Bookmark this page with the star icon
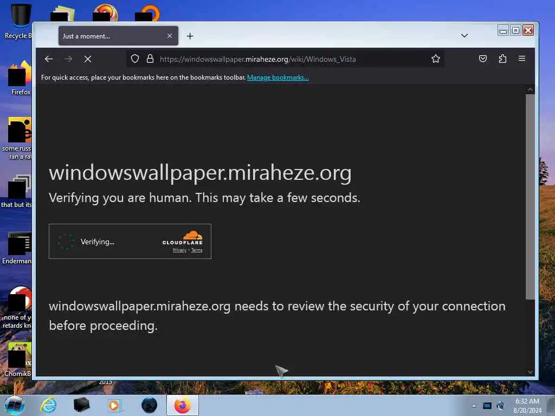555x416 pixels. tap(436, 58)
